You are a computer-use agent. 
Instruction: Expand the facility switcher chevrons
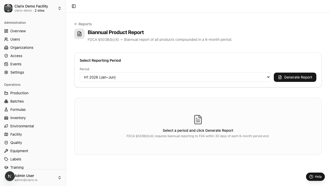coord(60,8)
